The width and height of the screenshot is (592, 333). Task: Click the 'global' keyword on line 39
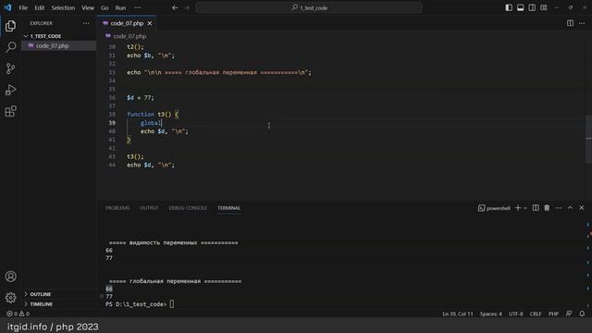click(151, 123)
